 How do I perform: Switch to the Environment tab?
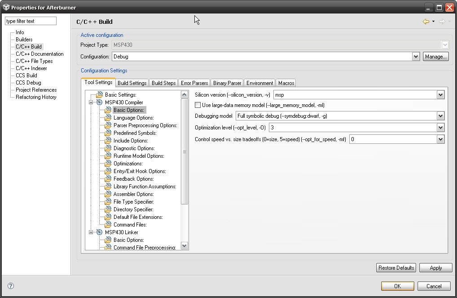coord(259,83)
